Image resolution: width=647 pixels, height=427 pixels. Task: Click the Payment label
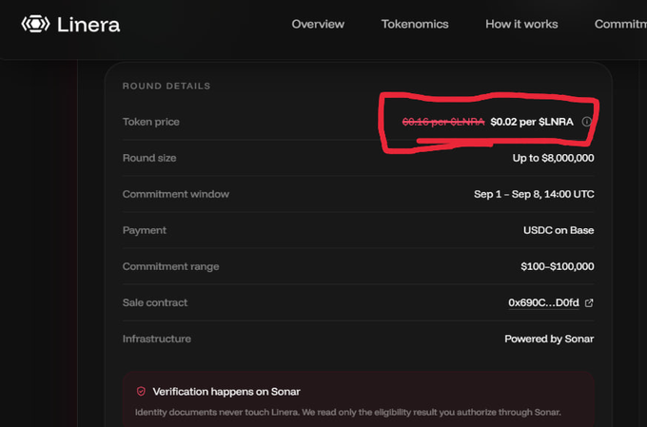point(145,230)
